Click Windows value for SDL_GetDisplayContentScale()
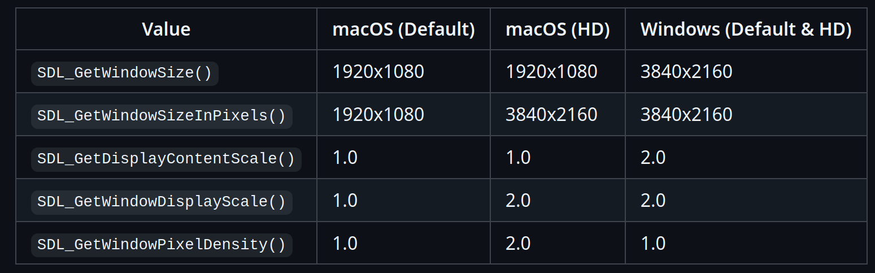The width and height of the screenshot is (875, 273). point(653,158)
